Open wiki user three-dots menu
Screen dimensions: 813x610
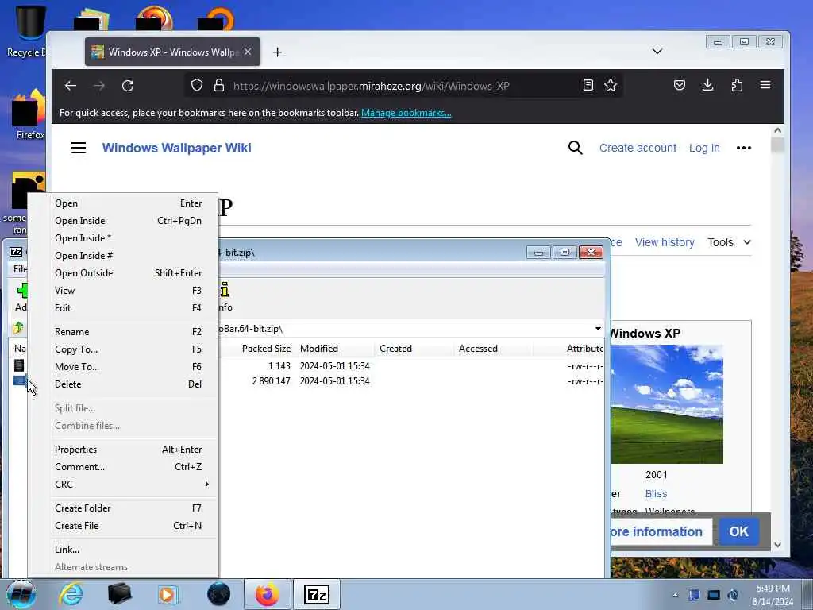point(743,148)
